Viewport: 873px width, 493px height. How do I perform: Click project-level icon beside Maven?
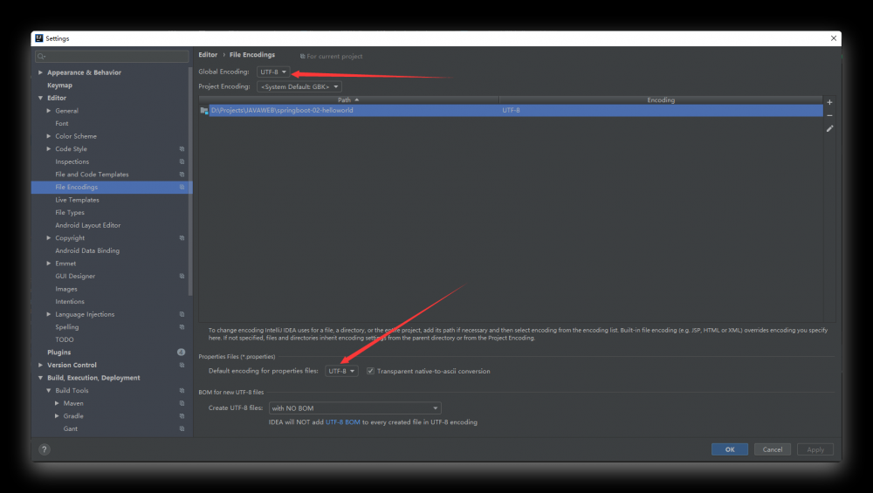[x=182, y=403]
